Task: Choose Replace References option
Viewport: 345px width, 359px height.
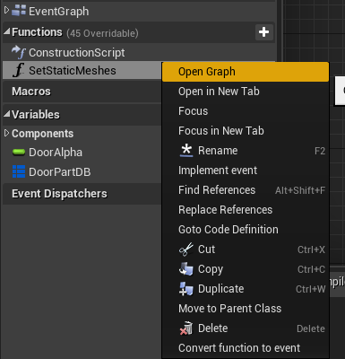Action: [x=246, y=210]
